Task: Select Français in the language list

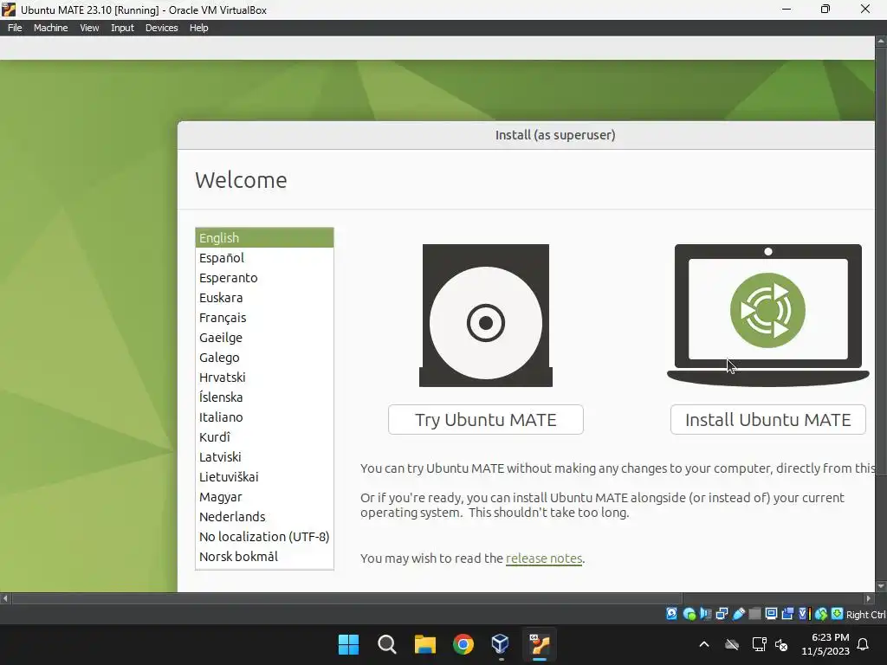Action: 264,317
